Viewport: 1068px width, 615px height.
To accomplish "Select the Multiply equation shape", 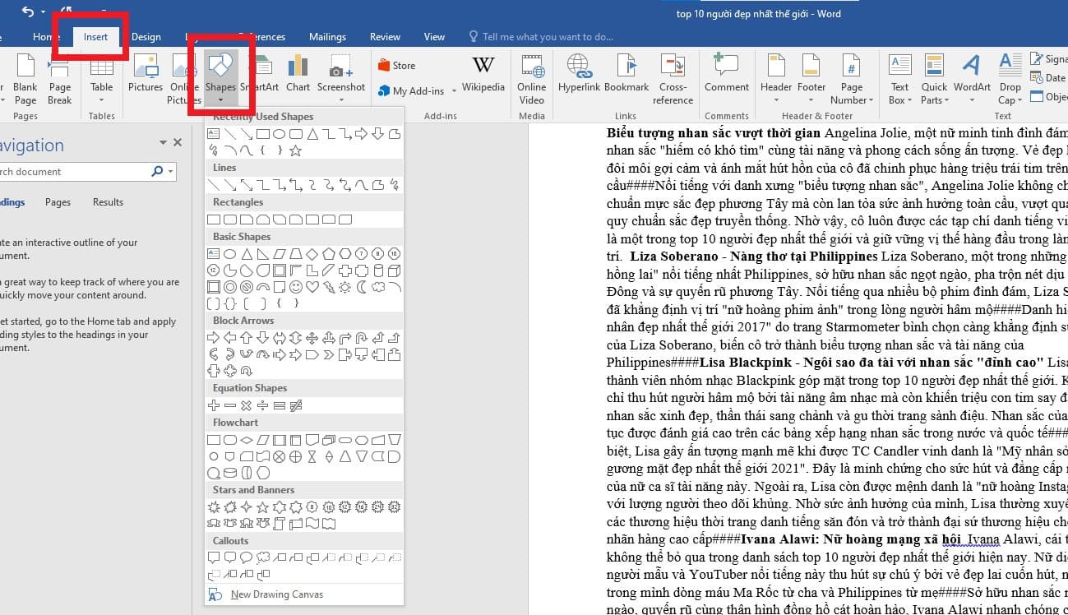I will coord(247,405).
